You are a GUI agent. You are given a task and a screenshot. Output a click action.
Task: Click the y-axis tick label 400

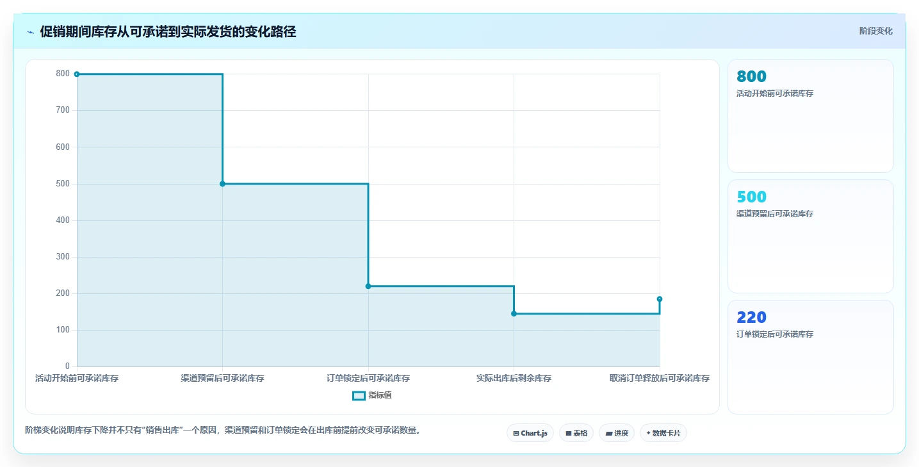coord(63,220)
